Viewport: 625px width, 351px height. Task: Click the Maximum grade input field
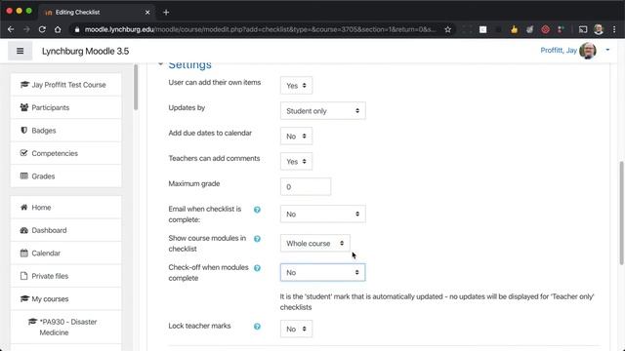click(x=306, y=186)
